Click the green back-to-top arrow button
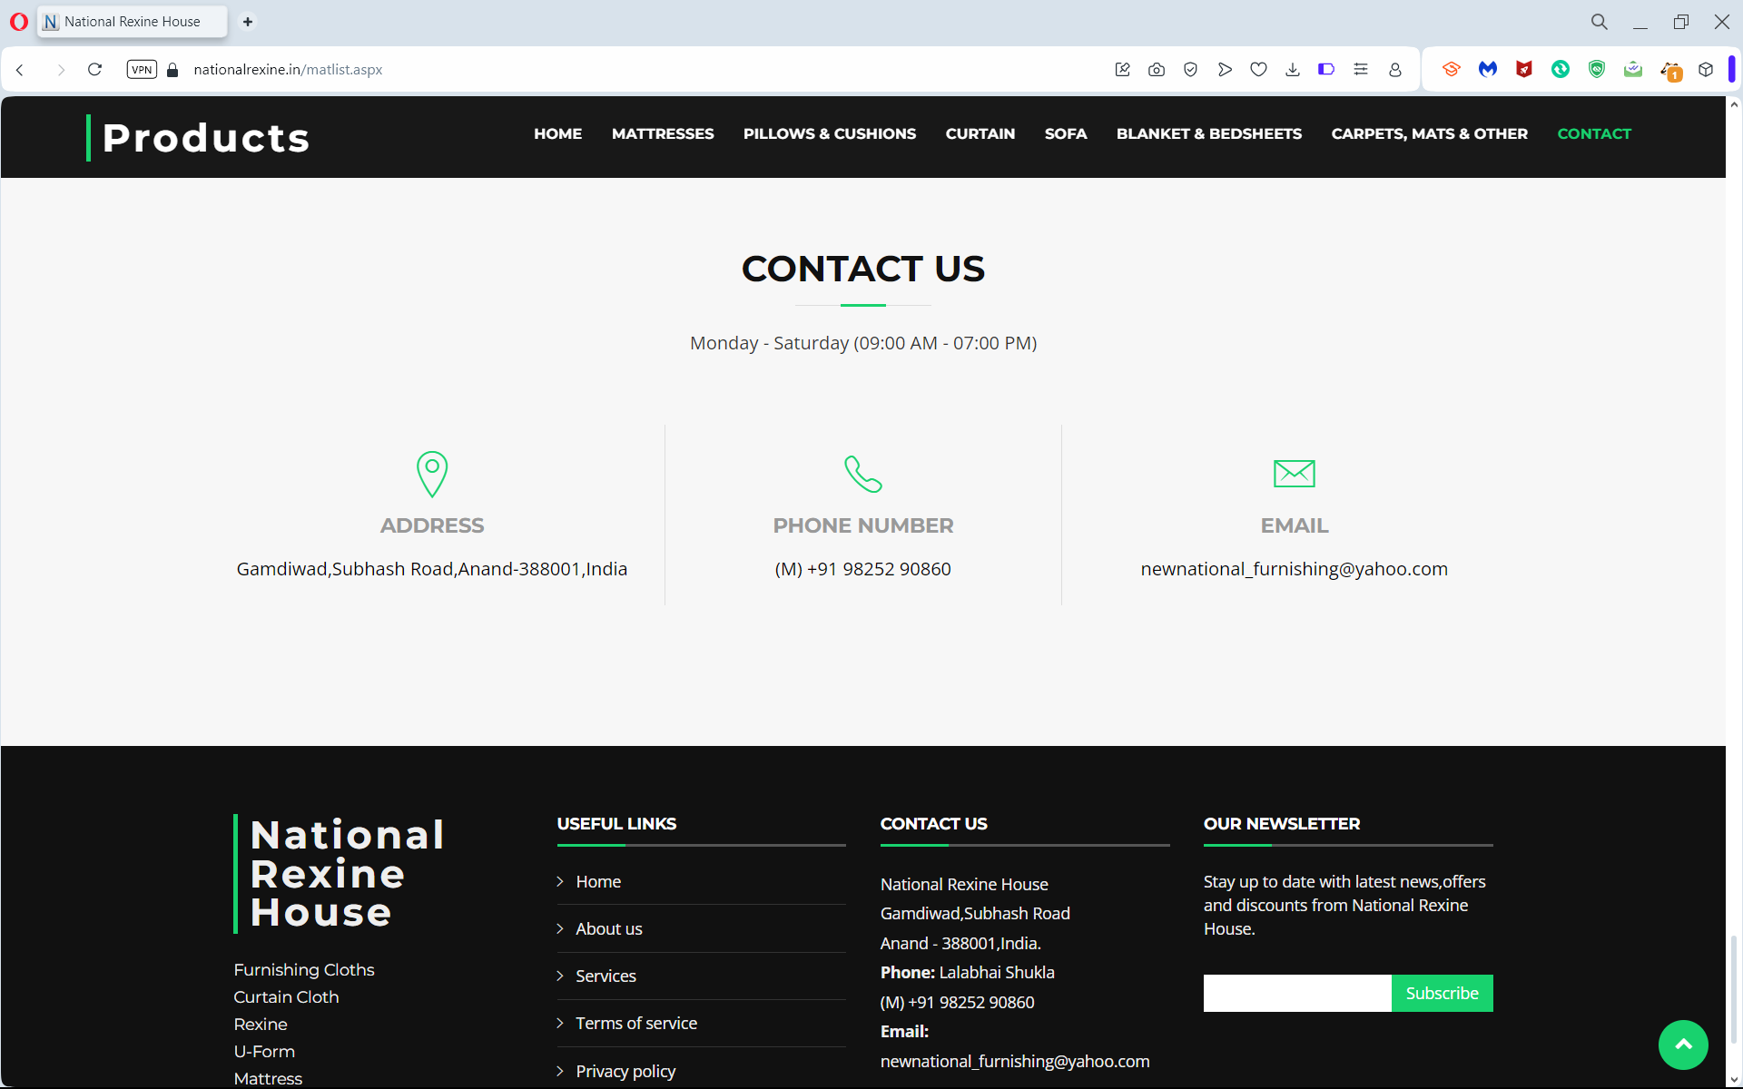 point(1683,1045)
